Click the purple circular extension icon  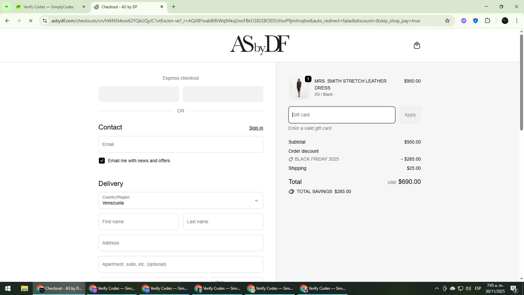click(x=464, y=21)
